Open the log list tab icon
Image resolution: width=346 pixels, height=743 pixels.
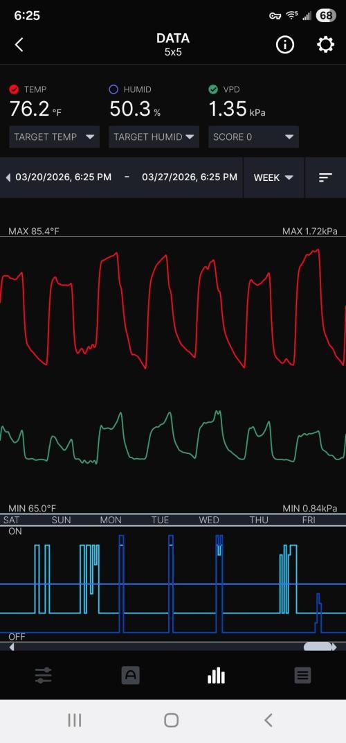tap(302, 675)
